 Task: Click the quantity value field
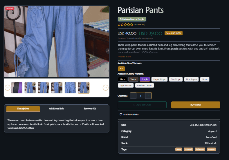(x=141, y=96)
